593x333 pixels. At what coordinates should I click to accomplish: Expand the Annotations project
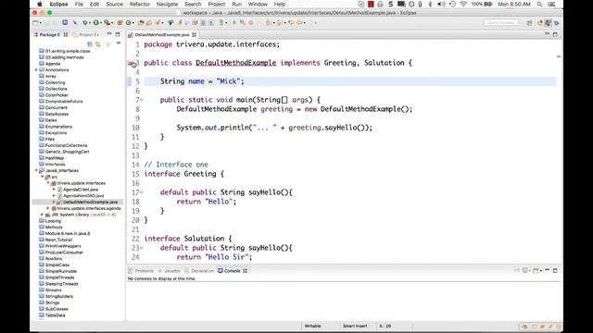click(x=36, y=70)
